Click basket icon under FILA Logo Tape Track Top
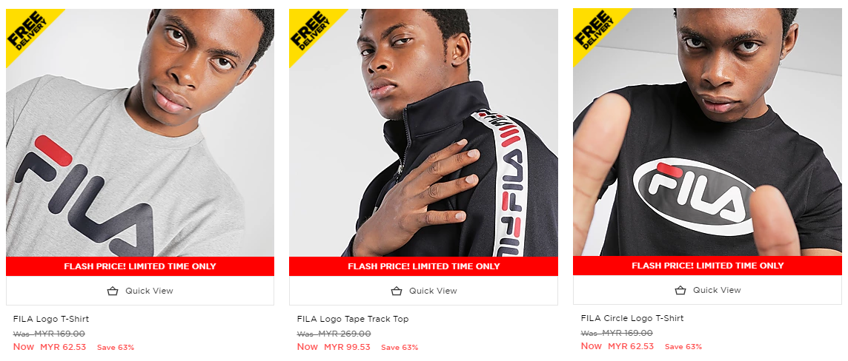The height and width of the screenshot is (361, 848). click(x=397, y=291)
